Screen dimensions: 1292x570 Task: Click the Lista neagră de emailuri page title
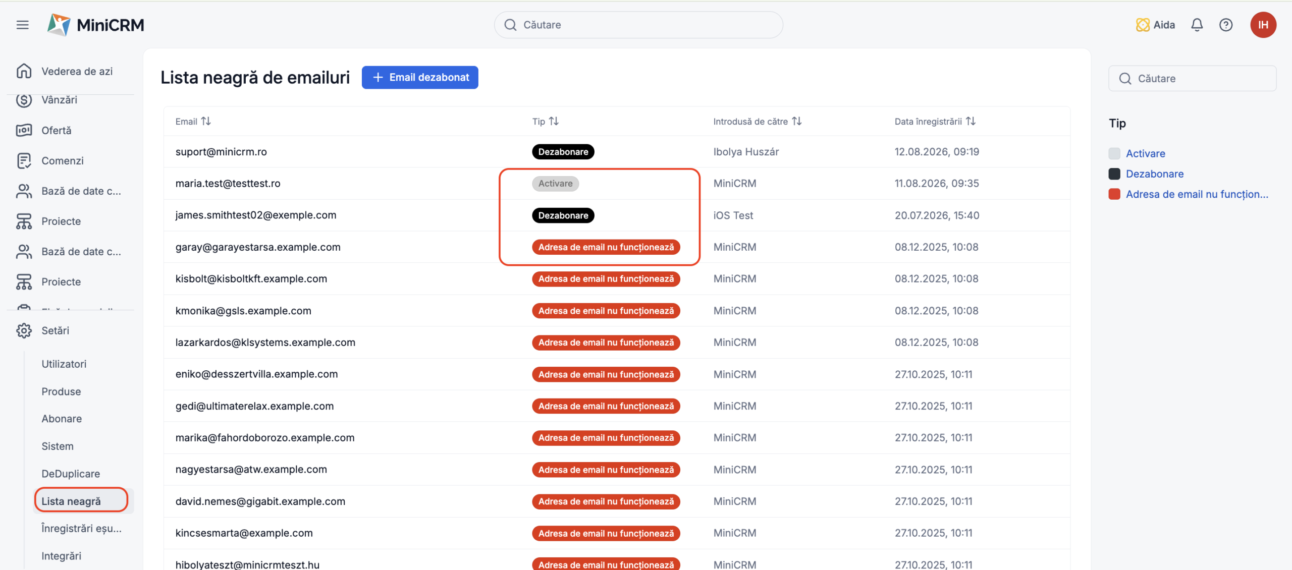(x=255, y=77)
